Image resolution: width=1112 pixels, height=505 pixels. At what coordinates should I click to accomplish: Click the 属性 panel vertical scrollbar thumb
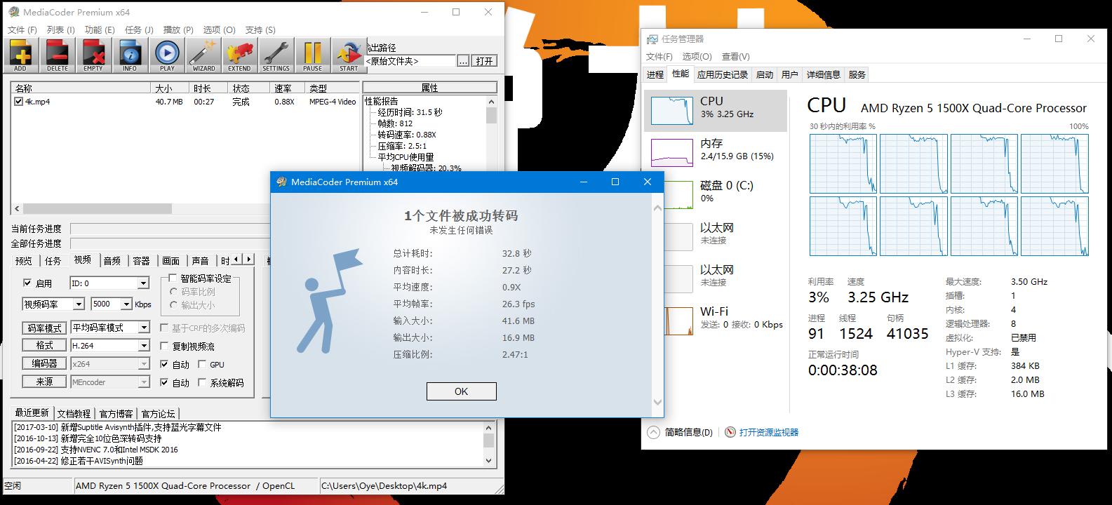491,116
